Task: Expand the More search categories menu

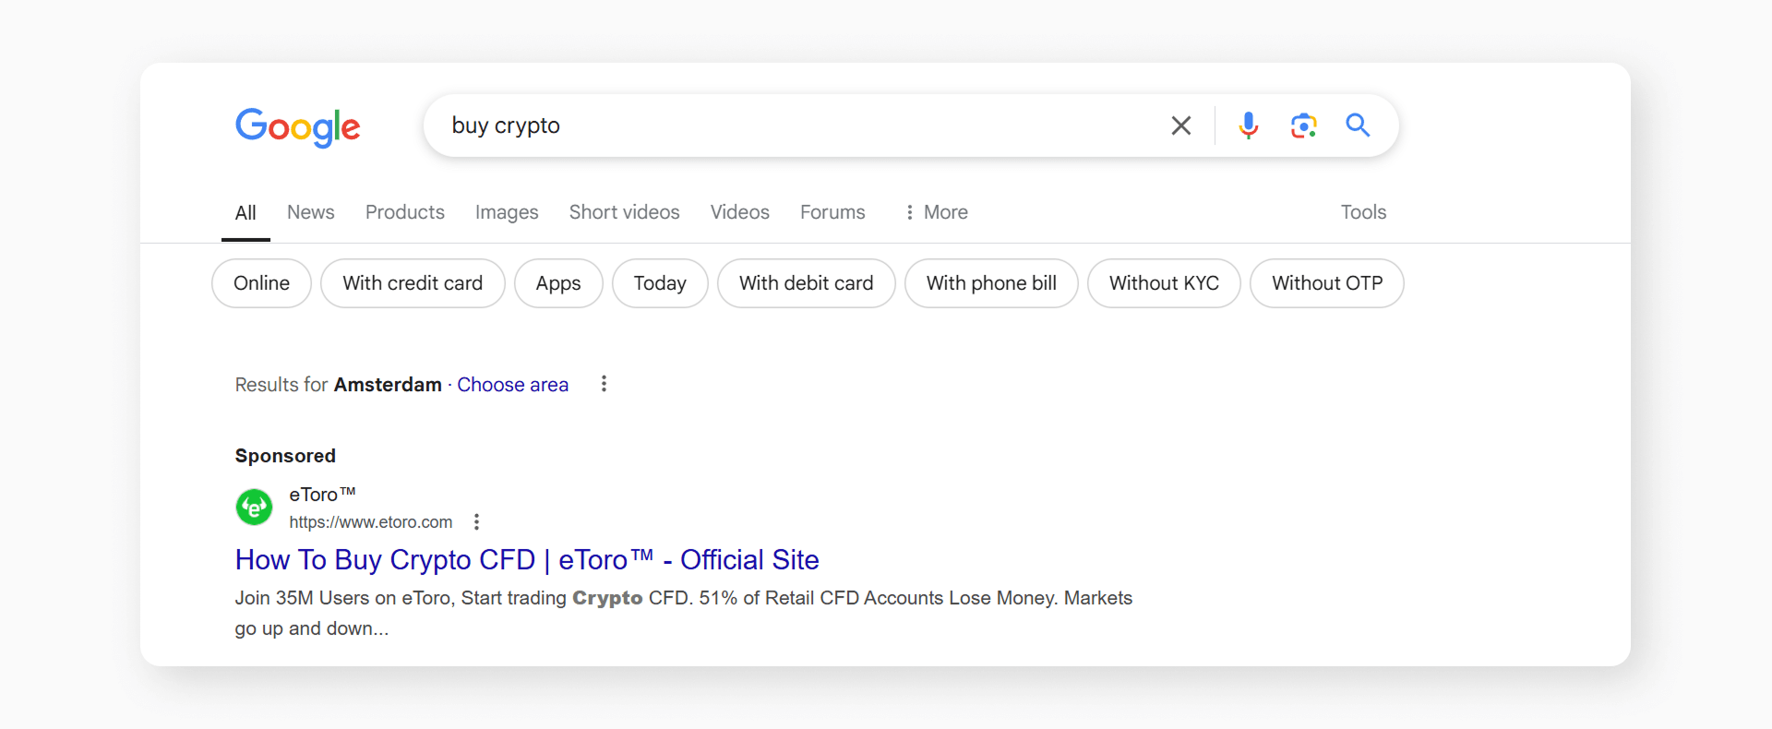Action: coord(936,212)
